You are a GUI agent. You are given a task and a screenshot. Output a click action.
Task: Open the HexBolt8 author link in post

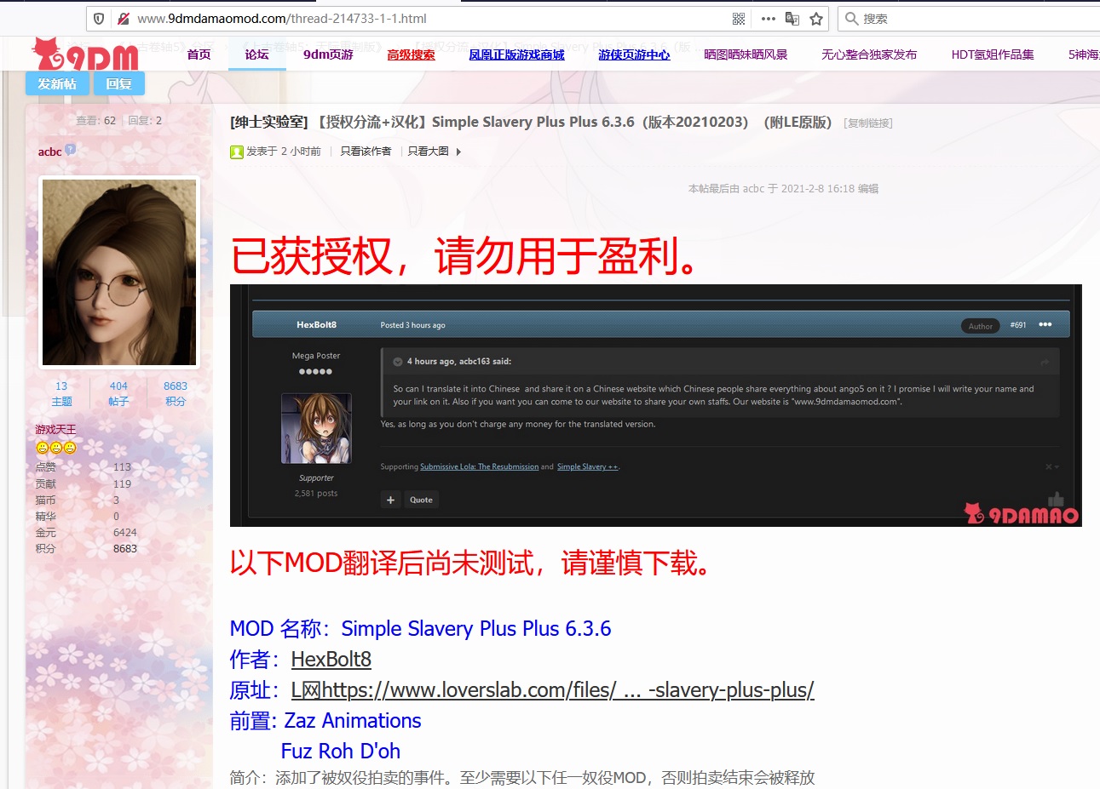point(331,659)
